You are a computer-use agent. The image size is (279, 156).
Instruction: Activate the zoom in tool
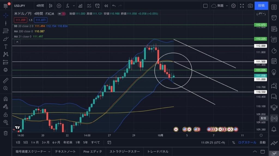point(6,88)
